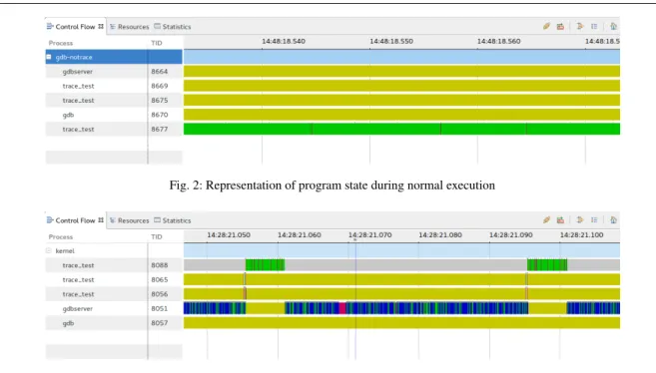Close the Control Flow tab above the kernel tree
656x373 pixels.
[101, 220]
